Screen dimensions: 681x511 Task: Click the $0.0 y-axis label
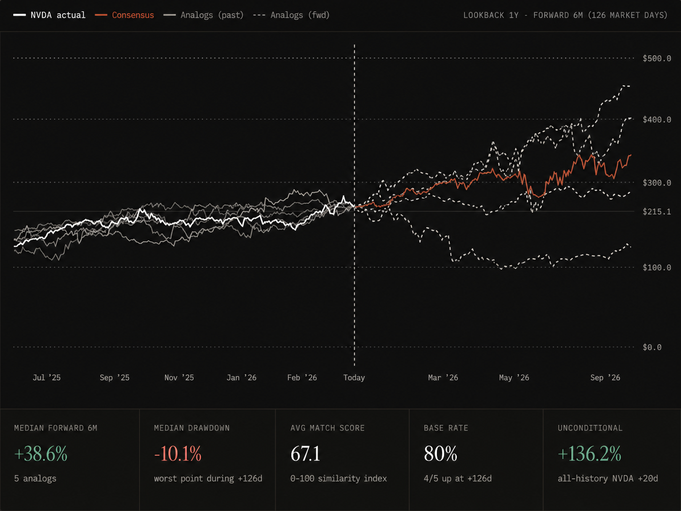(x=652, y=347)
